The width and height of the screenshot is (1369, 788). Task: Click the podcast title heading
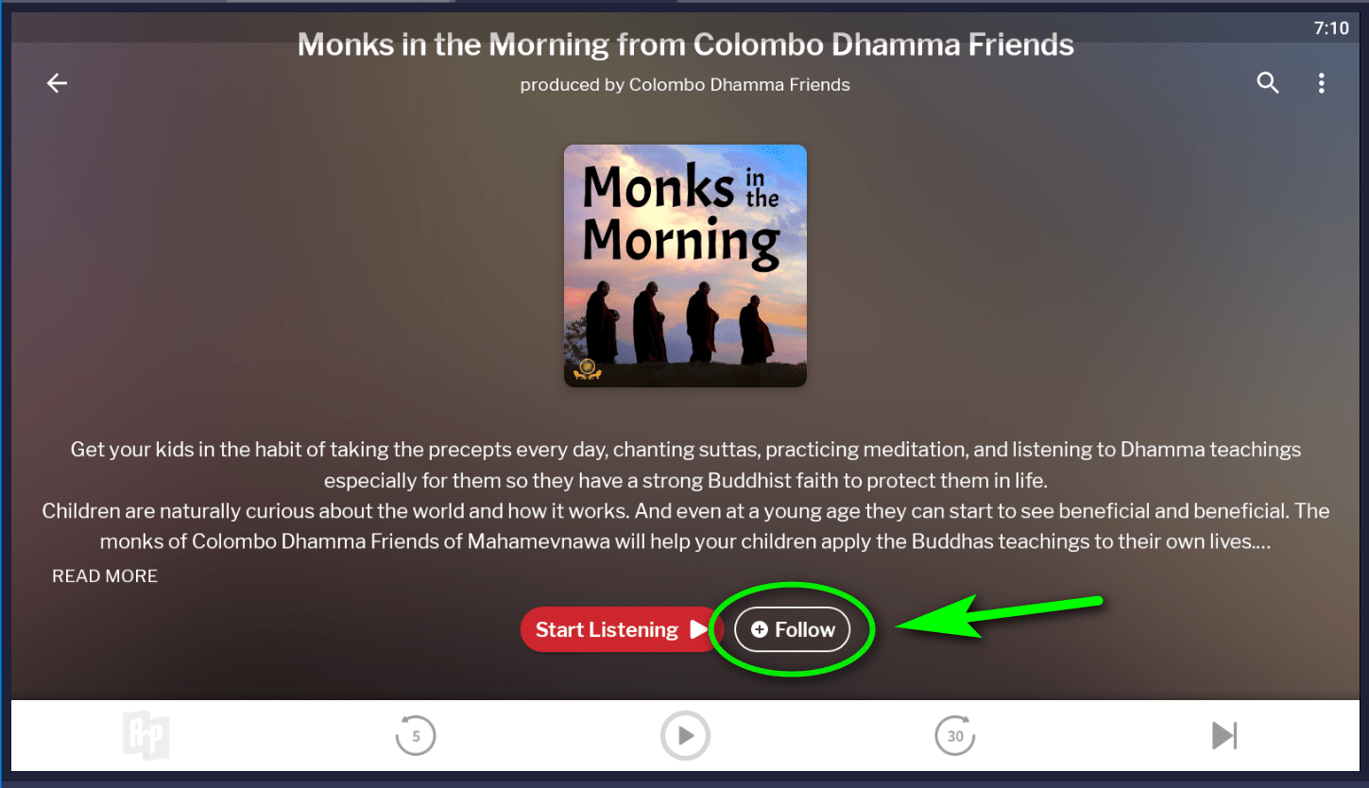tap(685, 44)
